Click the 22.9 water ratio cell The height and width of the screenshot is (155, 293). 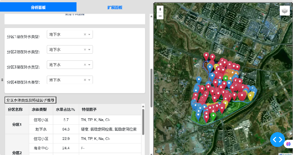pos(66,138)
